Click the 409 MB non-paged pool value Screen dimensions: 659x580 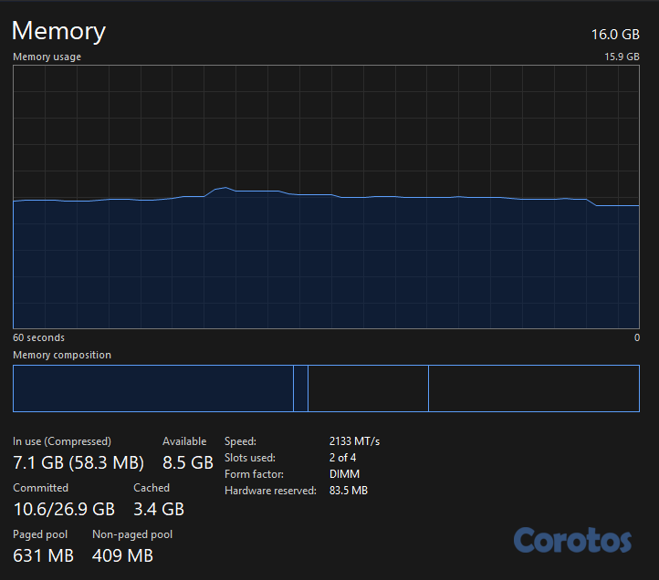coord(122,555)
